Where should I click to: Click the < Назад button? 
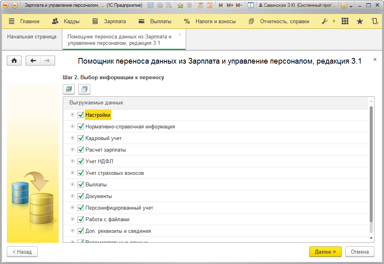(x=22, y=252)
